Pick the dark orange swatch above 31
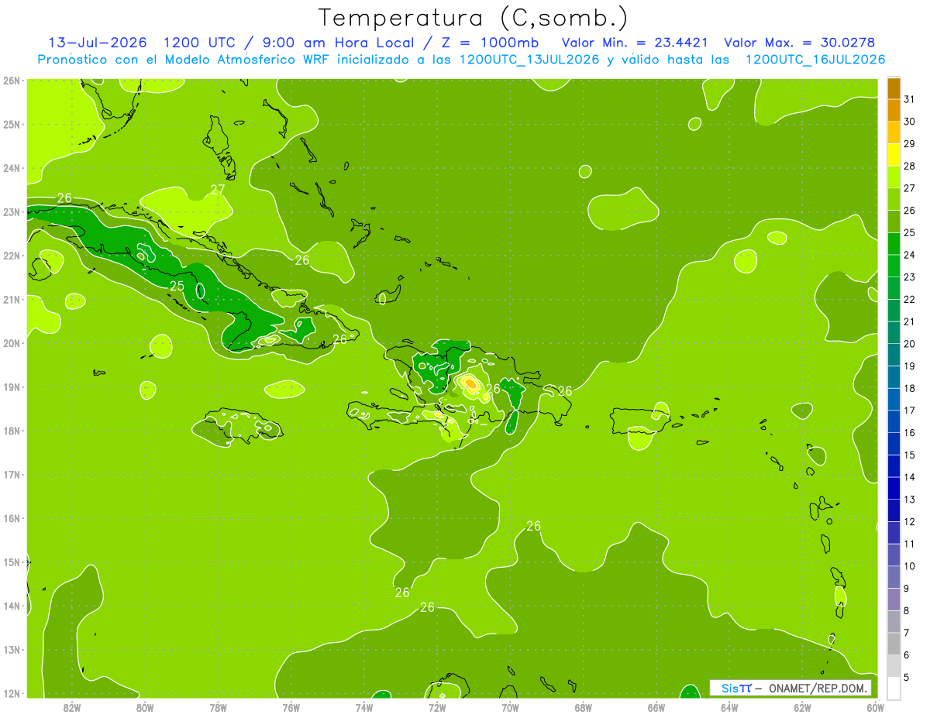The width and height of the screenshot is (930, 718). [x=894, y=88]
